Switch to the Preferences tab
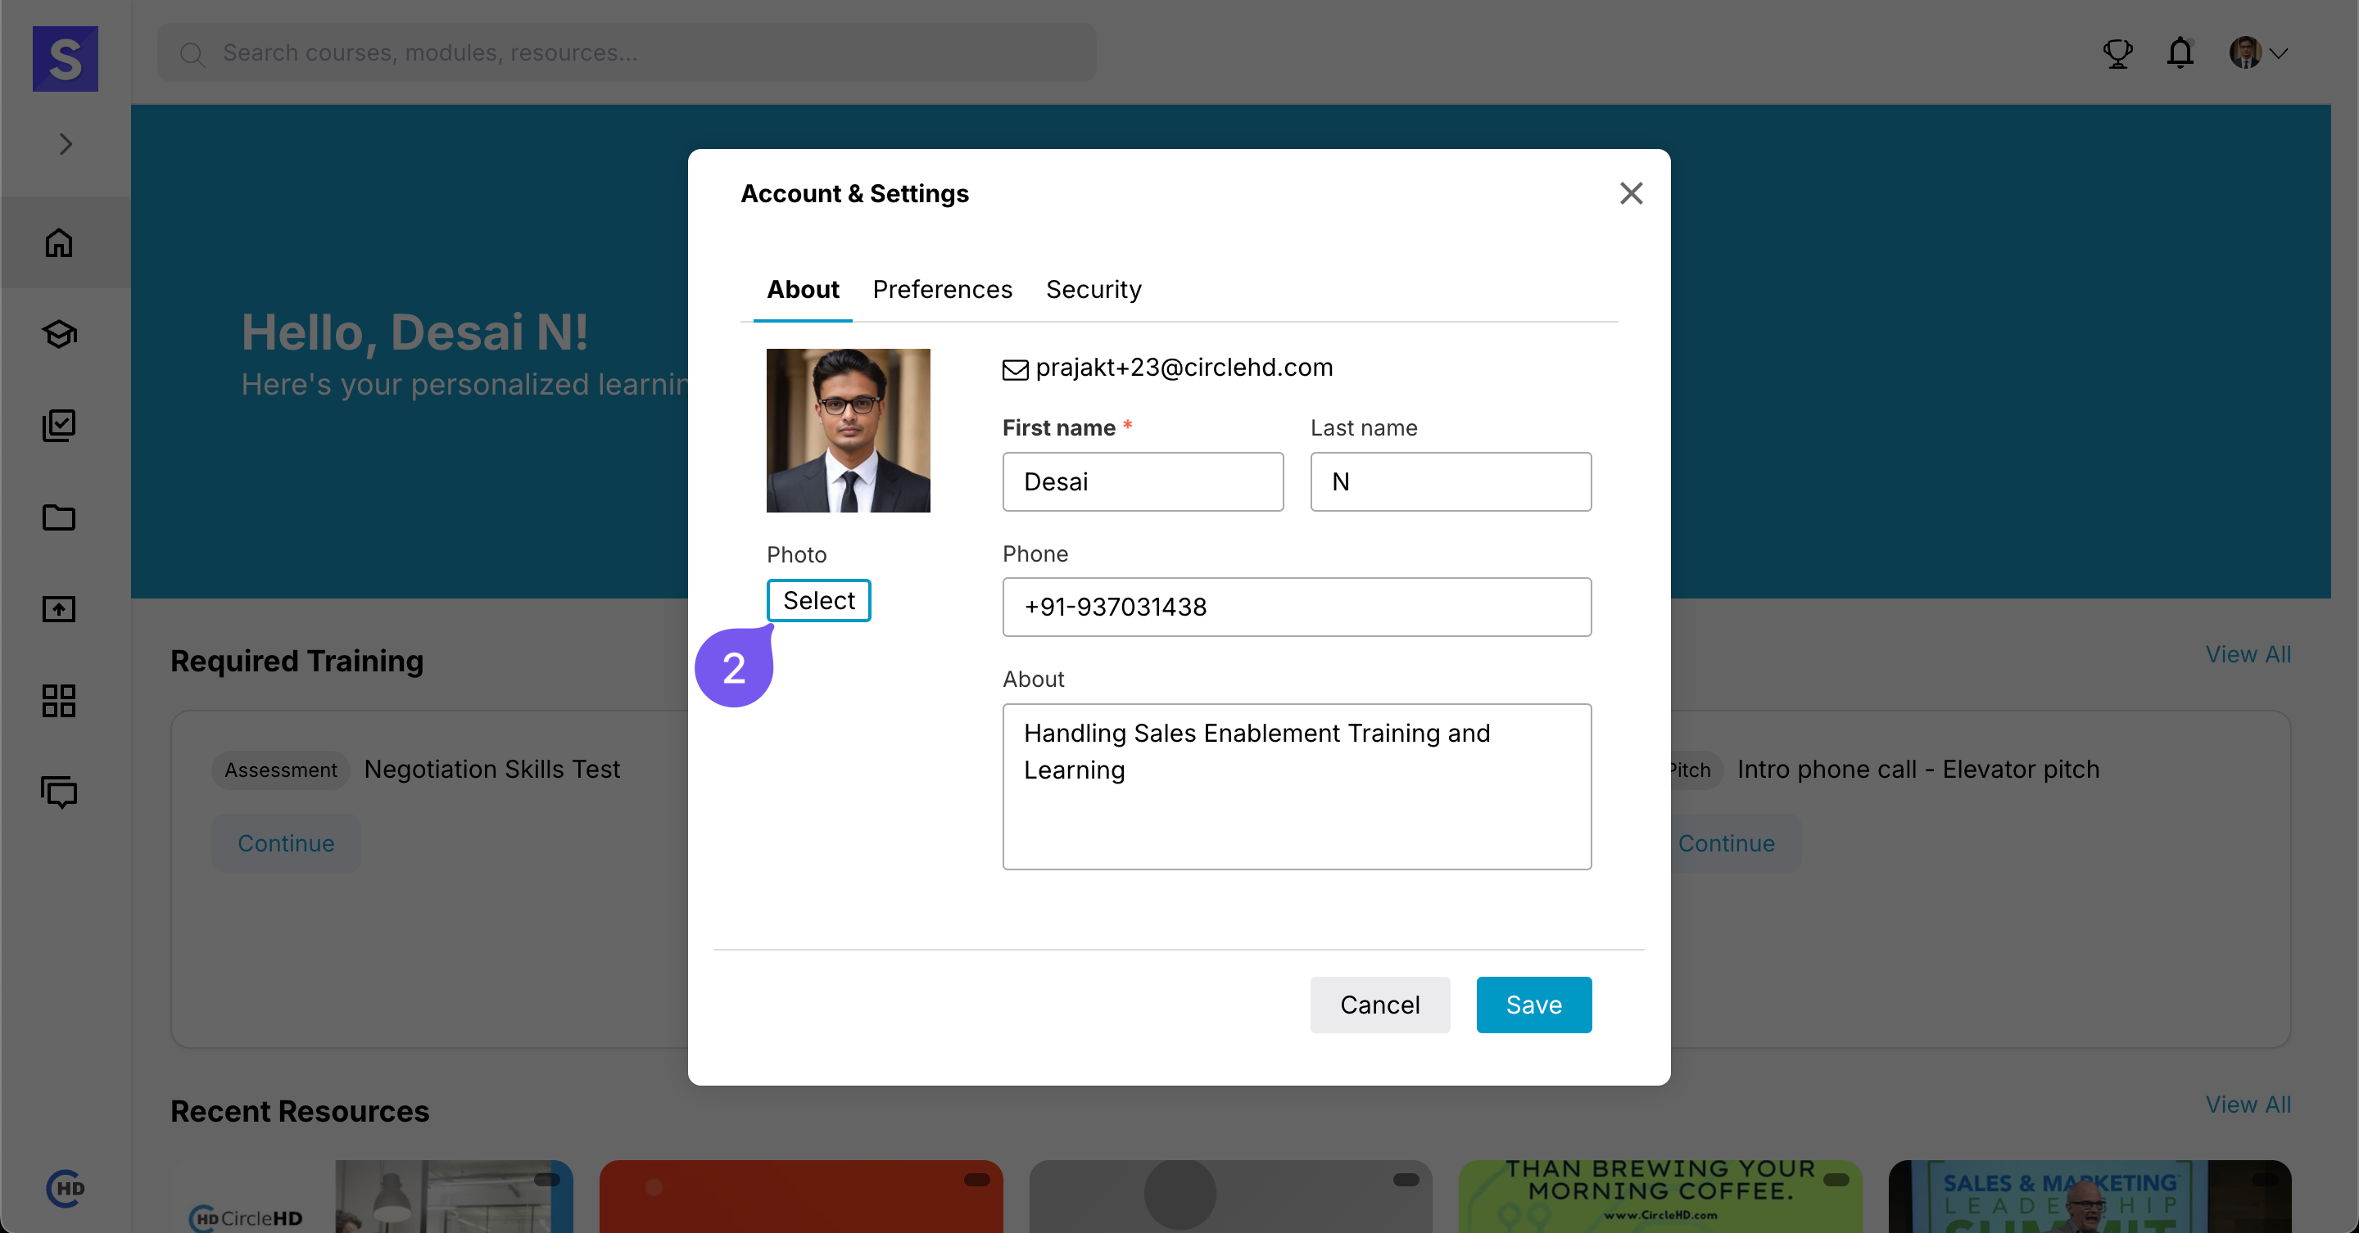 click(942, 289)
